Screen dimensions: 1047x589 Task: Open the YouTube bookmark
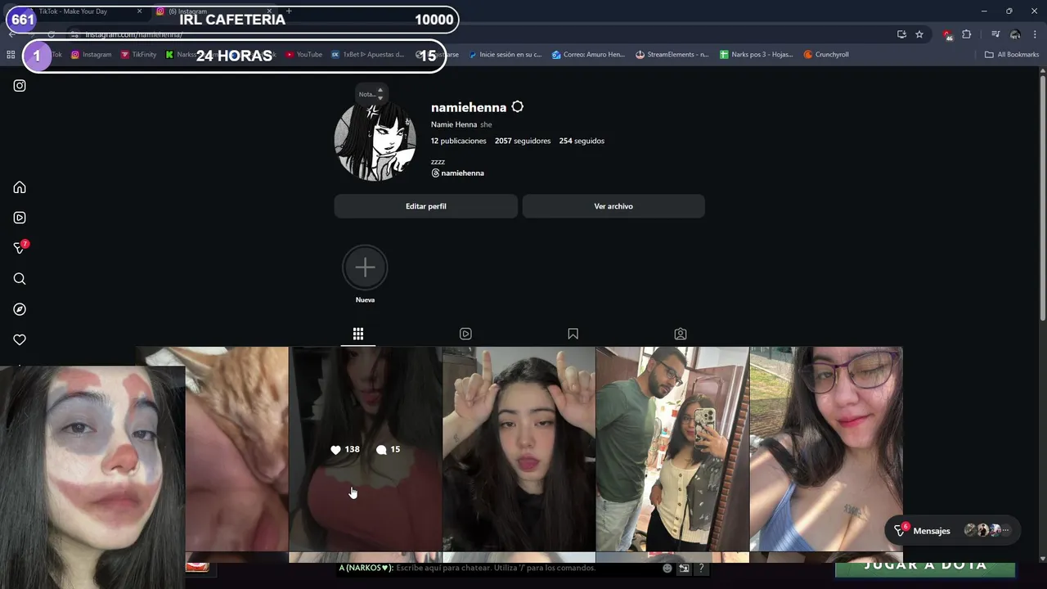[x=303, y=55]
